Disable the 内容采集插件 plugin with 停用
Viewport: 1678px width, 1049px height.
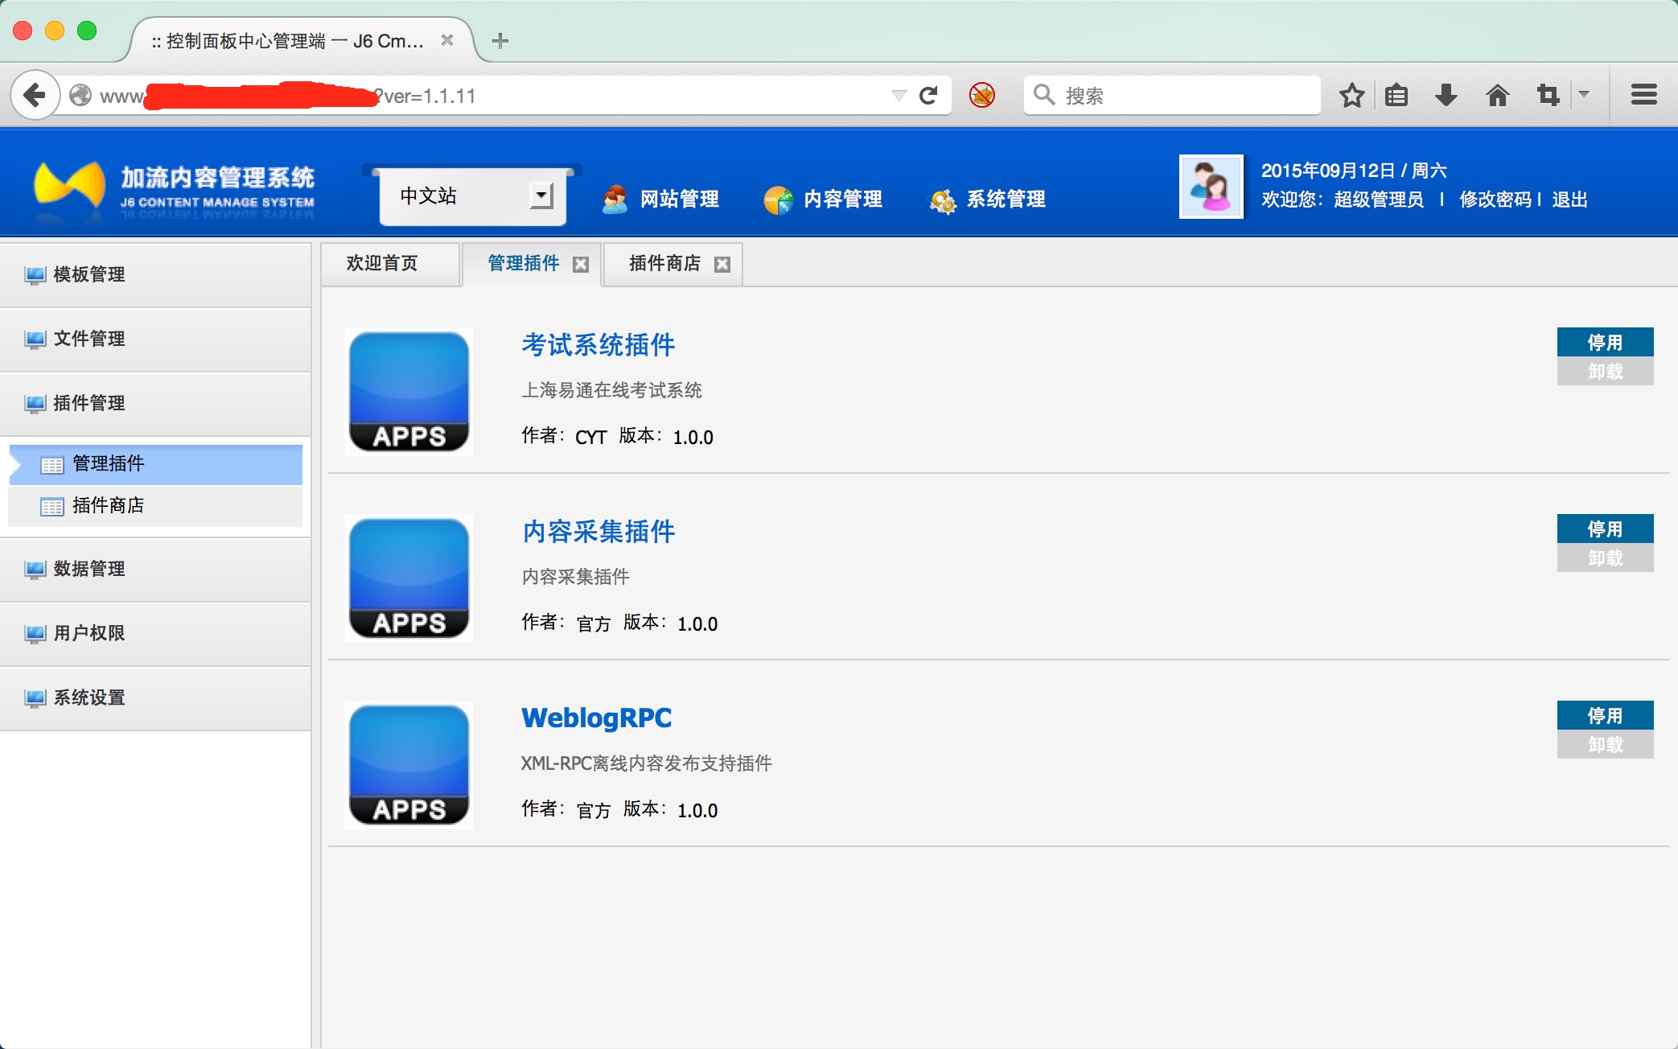[x=1604, y=529]
